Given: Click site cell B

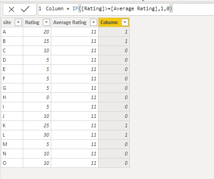Looking at the screenshot, I should (12, 41).
